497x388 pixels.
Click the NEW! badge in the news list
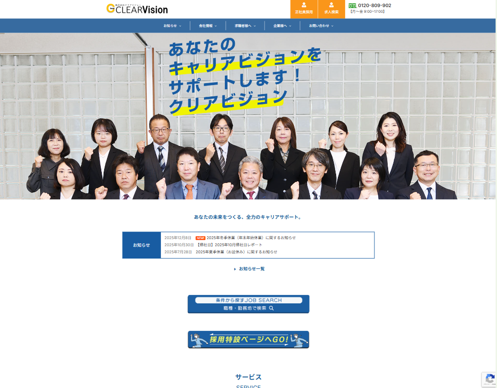click(200, 238)
